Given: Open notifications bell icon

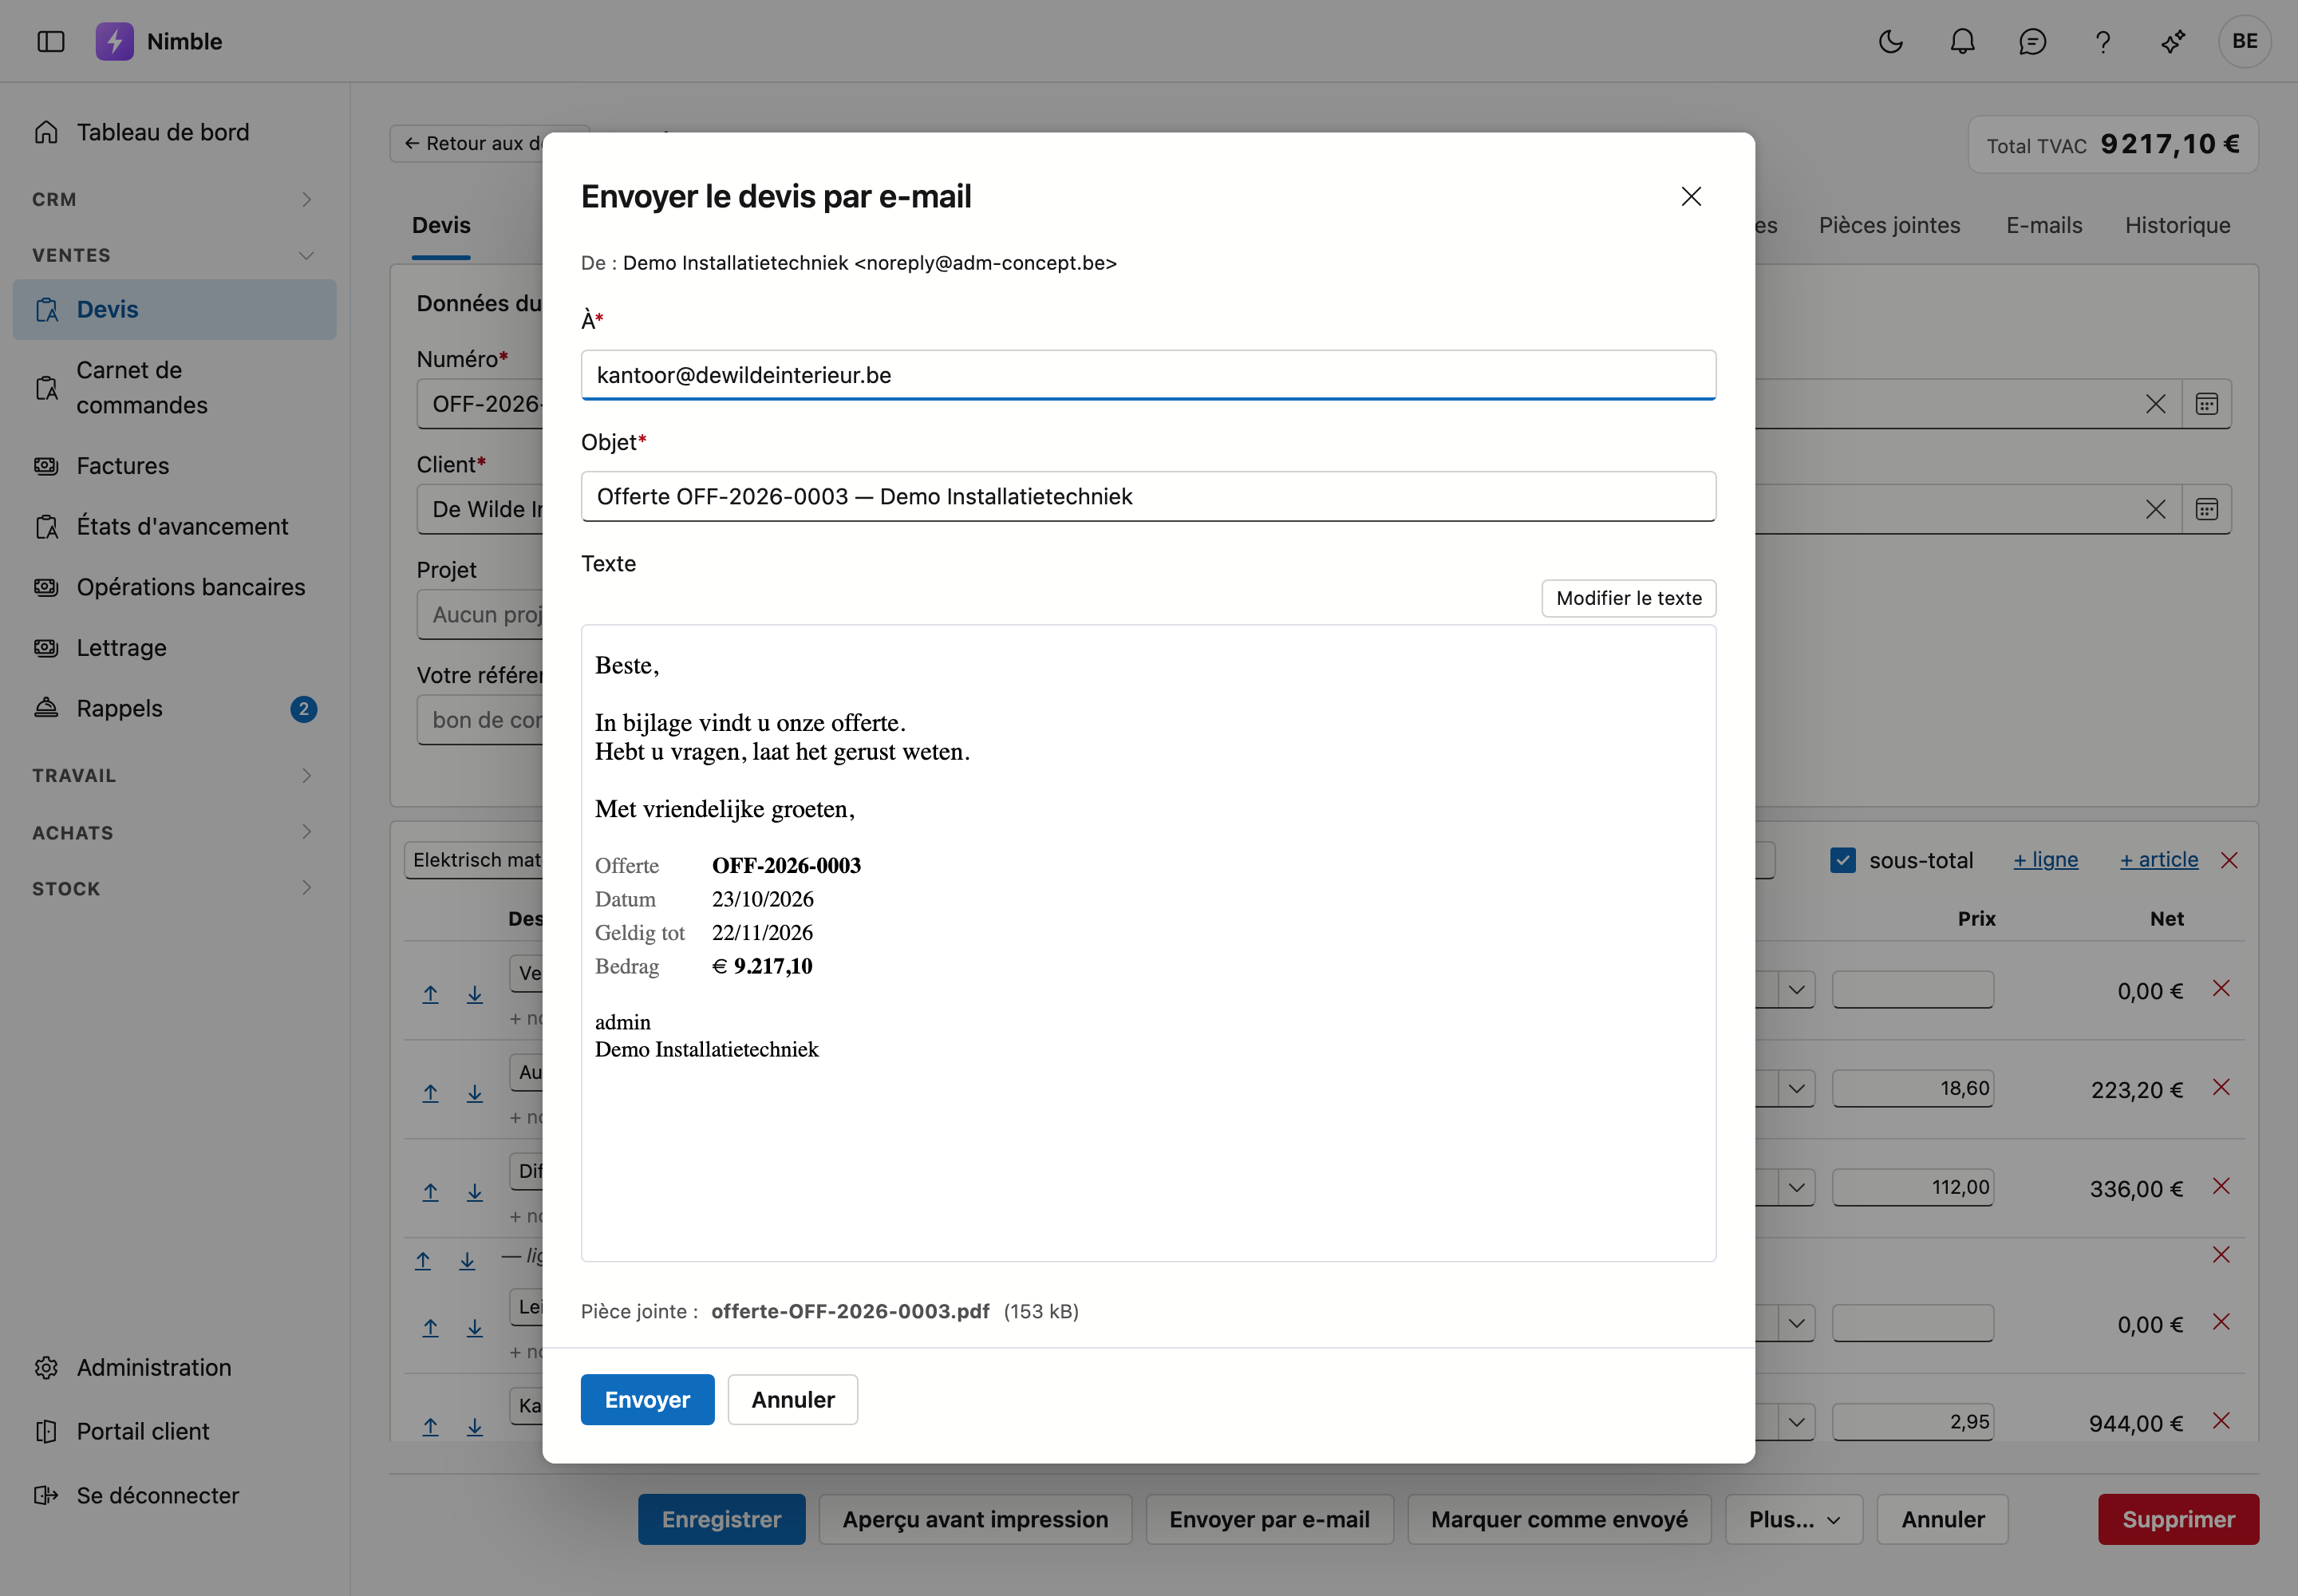Looking at the screenshot, I should point(1962,41).
